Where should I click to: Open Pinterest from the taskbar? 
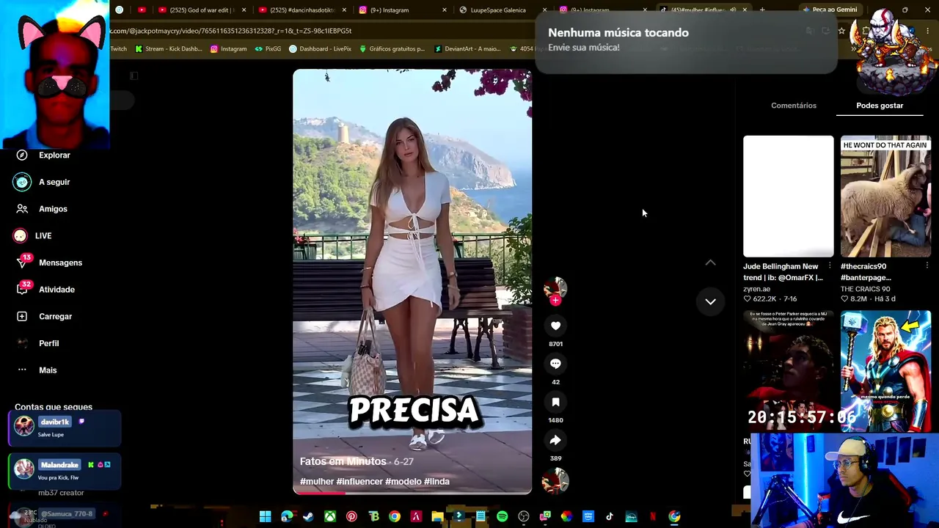(x=351, y=516)
